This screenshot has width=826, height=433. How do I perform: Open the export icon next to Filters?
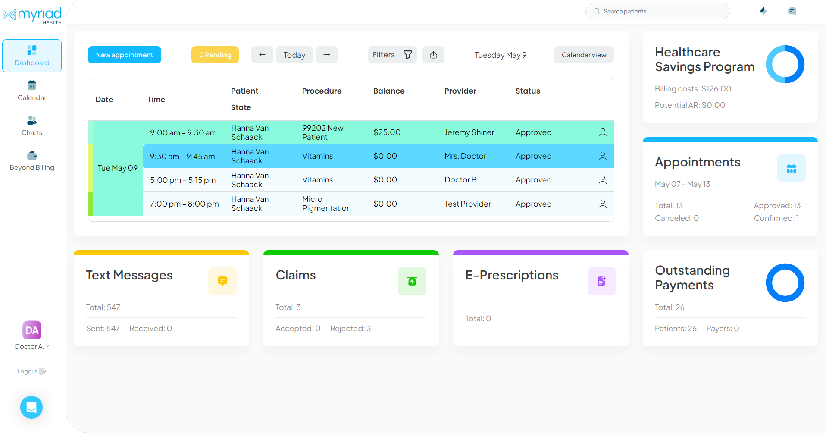(433, 55)
